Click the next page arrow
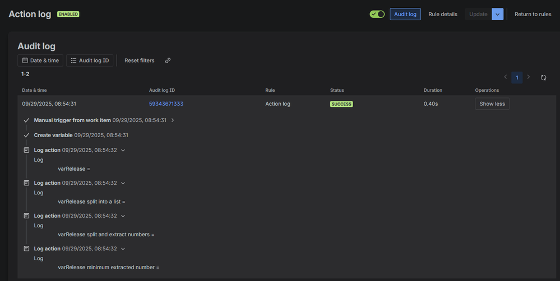This screenshot has height=281, width=560. click(529, 77)
